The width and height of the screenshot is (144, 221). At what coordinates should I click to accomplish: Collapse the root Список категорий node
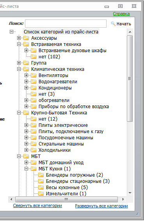coord(11,32)
